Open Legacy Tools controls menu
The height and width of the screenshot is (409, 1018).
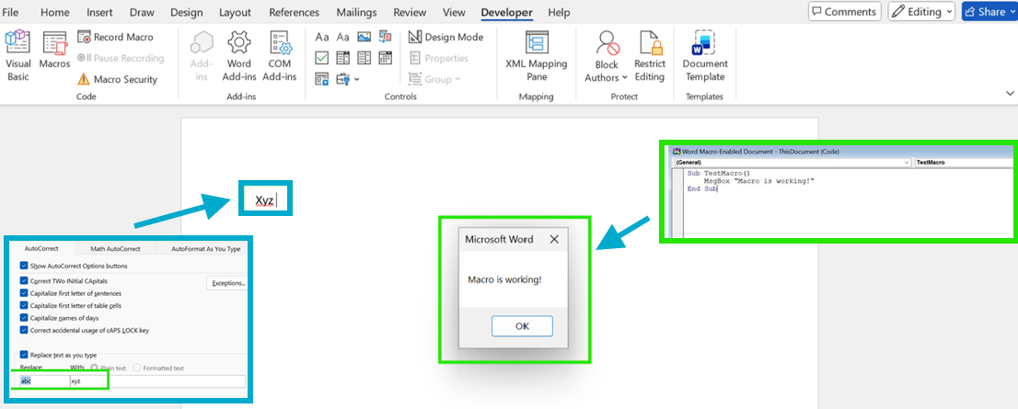pos(347,79)
